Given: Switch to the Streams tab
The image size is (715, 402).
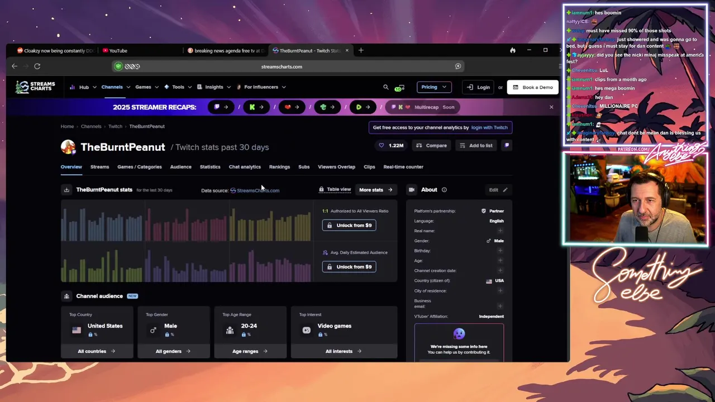Looking at the screenshot, I should tap(99, 167).
